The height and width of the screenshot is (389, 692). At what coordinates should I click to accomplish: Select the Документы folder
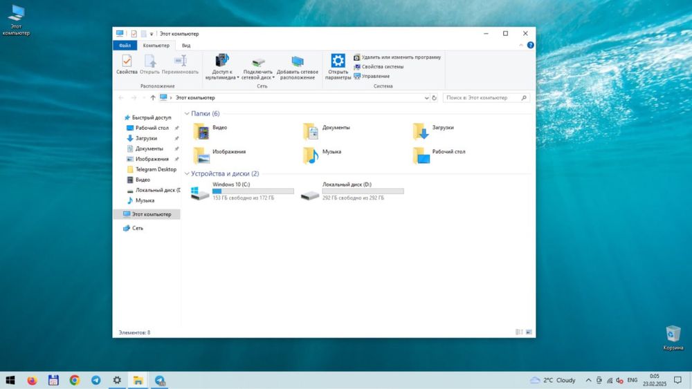coord(327,131)
